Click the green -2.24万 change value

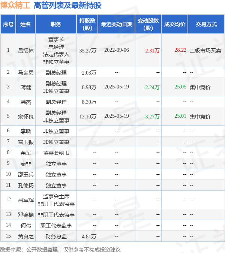point(151,87)
